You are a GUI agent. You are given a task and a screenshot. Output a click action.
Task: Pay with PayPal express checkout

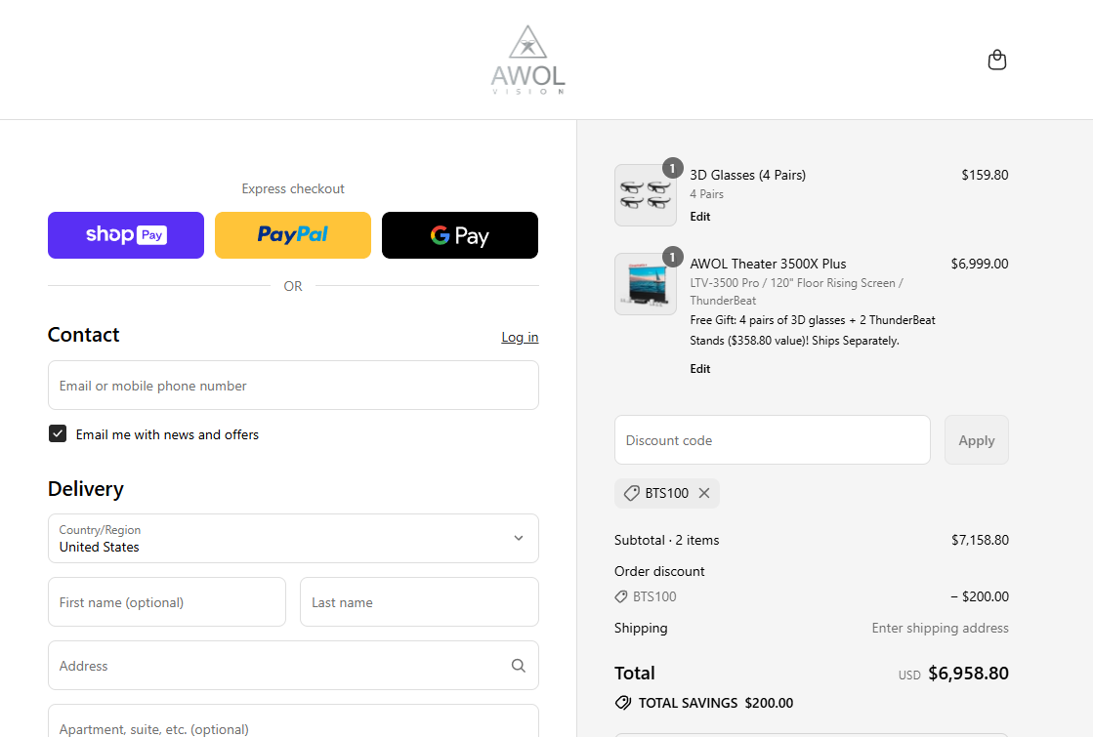(x=293, y=235)
